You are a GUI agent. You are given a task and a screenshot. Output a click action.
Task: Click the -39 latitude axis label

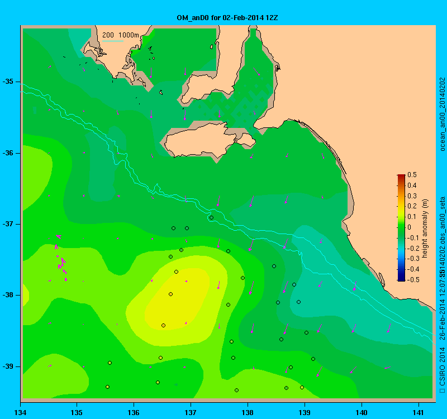[8, 366]
